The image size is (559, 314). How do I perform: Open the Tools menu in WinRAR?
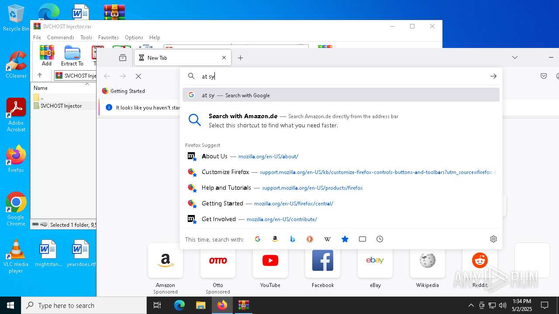click(x=86, y=38)
